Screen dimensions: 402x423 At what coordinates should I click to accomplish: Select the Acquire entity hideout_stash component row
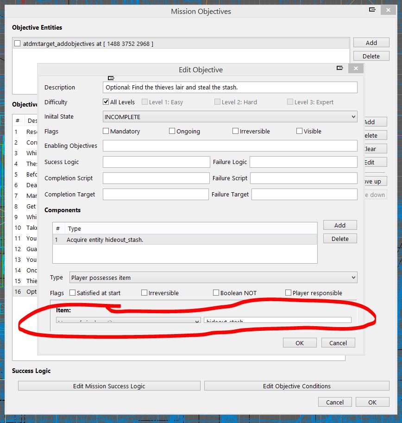coord(184,240)
